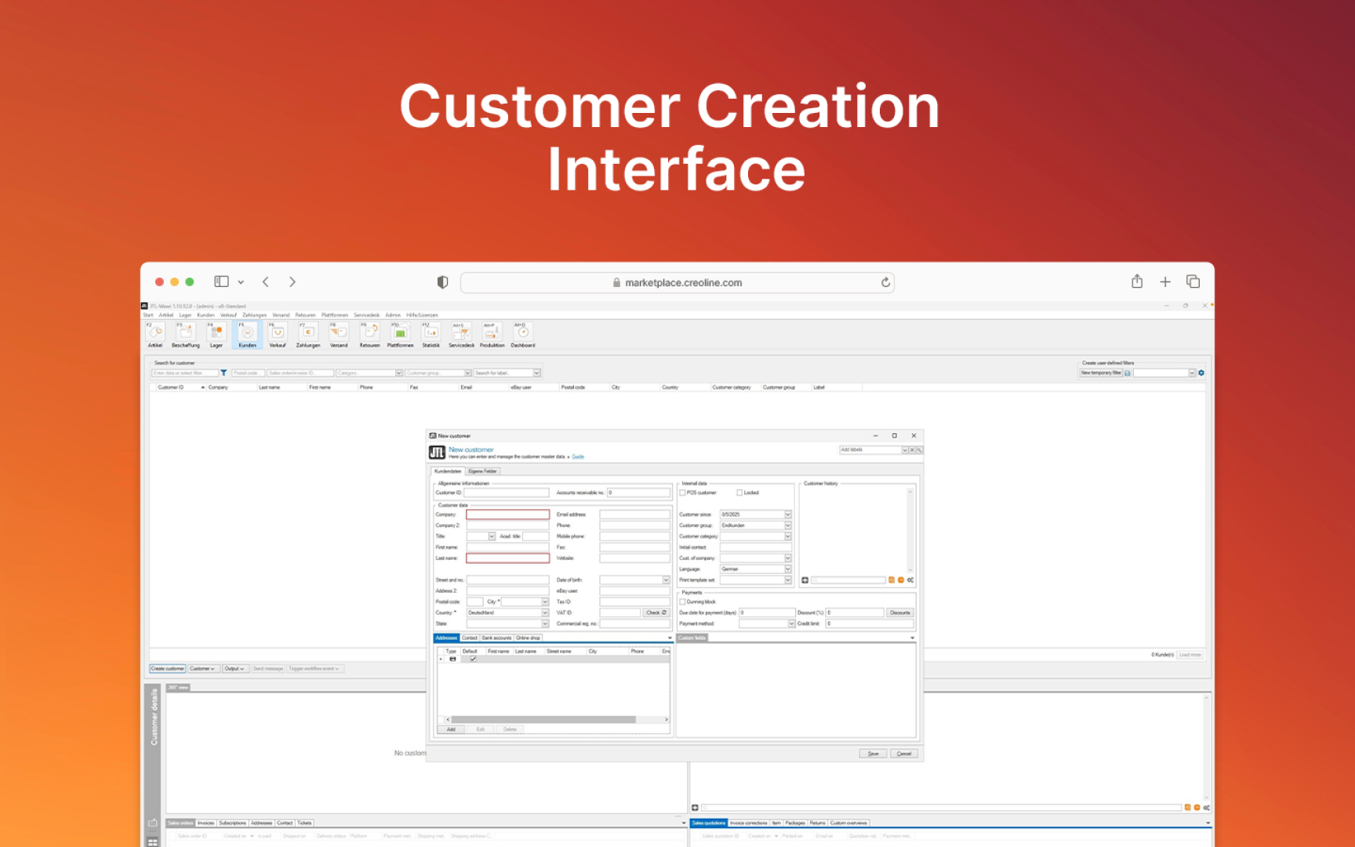1355x847 pixels.
Task: Open the Beschaffung module icon
Action: pos(186,335)
